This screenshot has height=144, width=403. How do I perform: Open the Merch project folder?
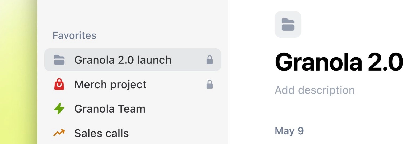point(110,85)
